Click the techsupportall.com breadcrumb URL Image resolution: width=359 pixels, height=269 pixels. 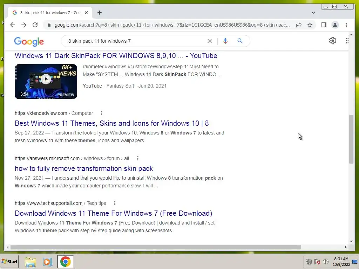point(60,203)
